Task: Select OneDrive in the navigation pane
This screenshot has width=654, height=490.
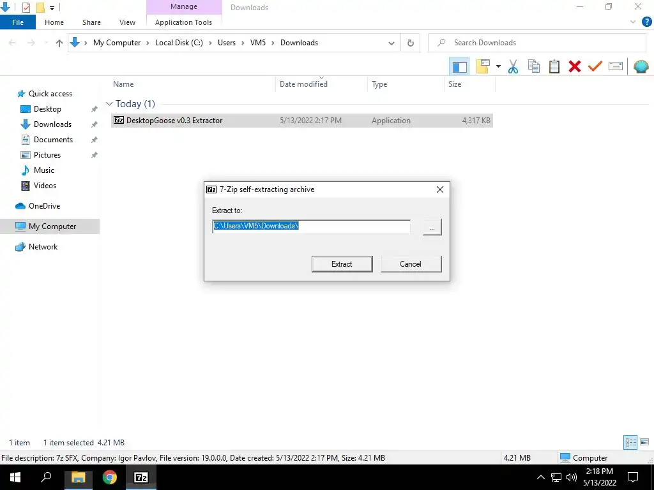Action: [x=44, y=206]
